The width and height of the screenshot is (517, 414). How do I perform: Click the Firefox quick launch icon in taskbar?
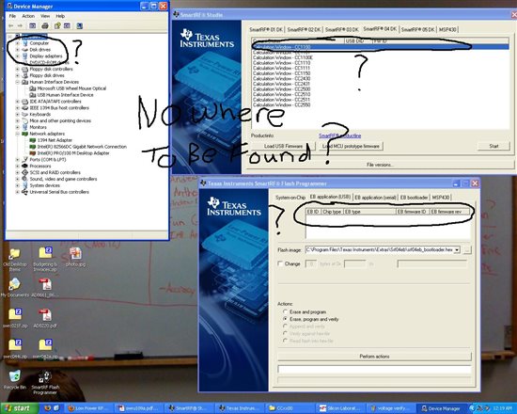(47, 408)
